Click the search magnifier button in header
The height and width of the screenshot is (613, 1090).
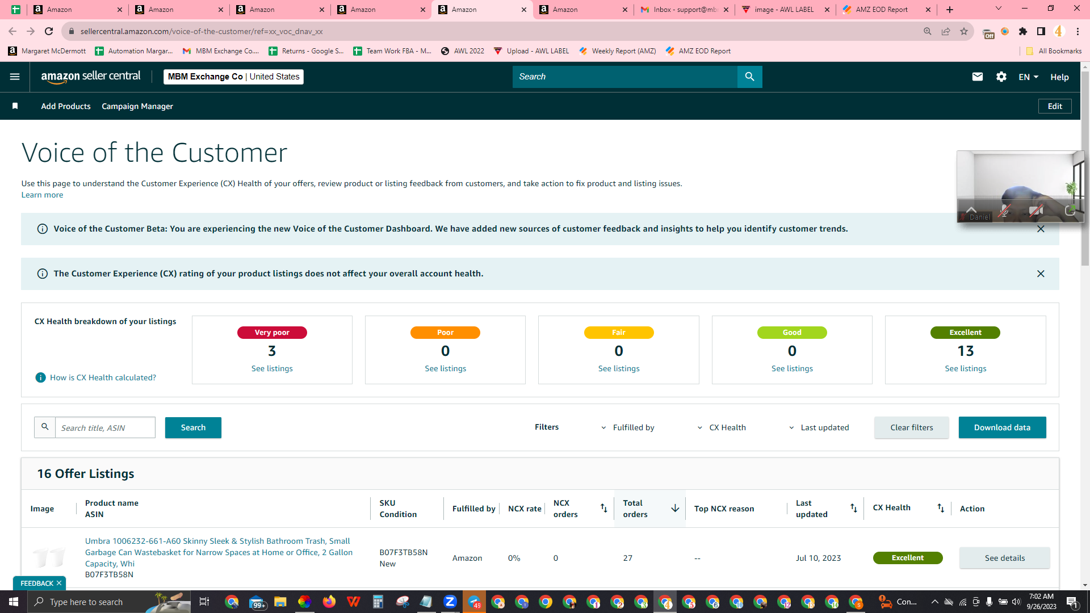point(749,77)
